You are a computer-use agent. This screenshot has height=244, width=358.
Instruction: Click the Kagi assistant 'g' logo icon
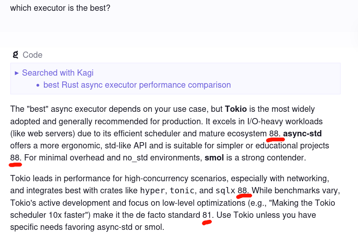pos(16,54)
